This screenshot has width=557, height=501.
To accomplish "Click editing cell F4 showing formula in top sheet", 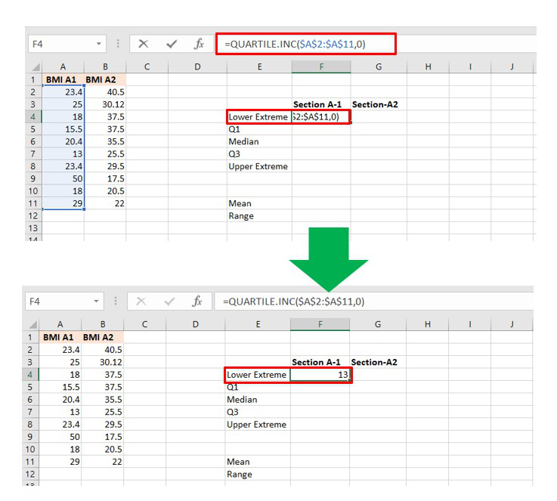I will (x=321, y=117).
